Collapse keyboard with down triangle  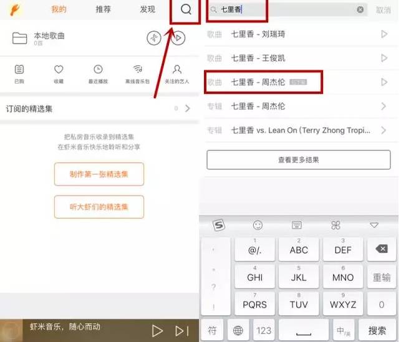374,226
